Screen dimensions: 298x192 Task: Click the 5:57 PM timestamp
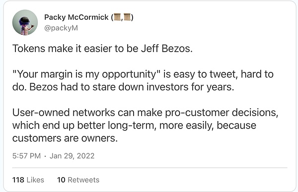pos(26,156)
